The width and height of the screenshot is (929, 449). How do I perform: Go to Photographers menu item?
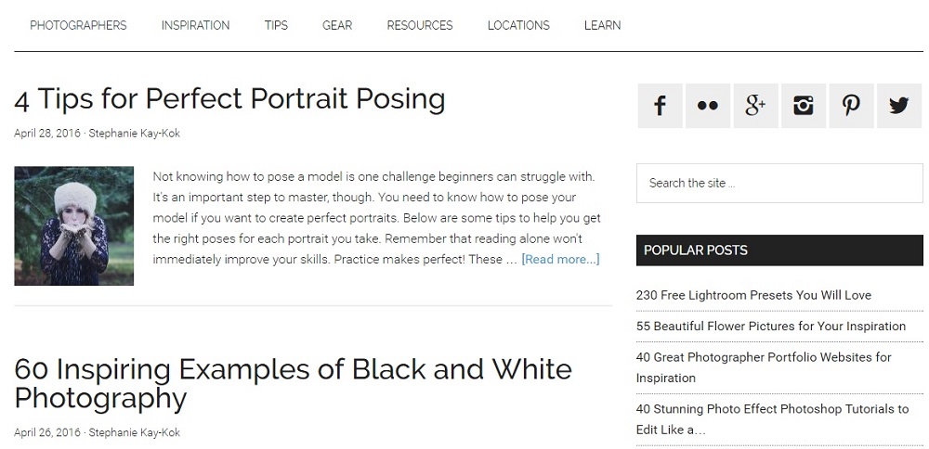tap(78, 25)
